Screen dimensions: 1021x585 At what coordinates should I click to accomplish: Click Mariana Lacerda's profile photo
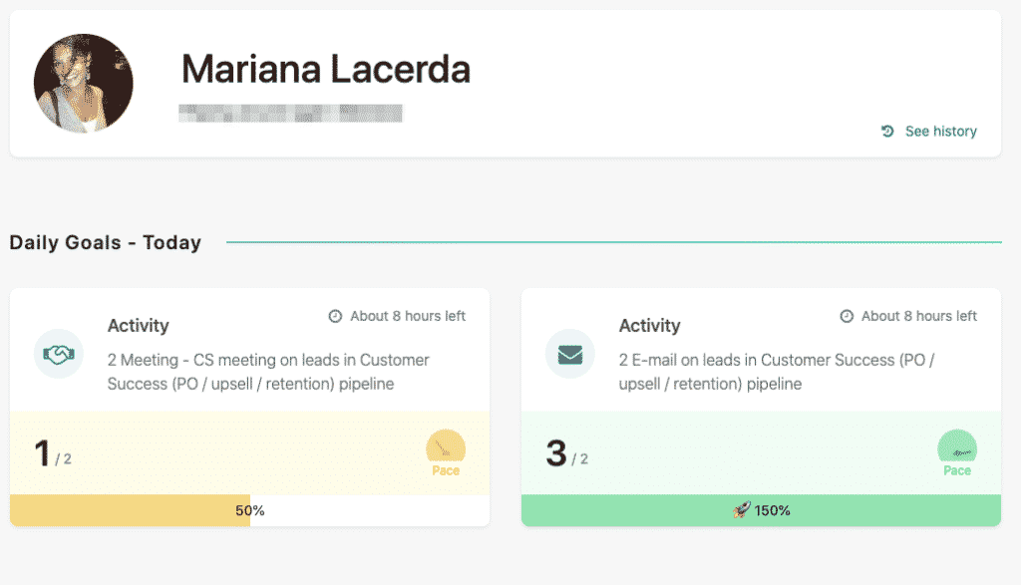pos(84,84)
